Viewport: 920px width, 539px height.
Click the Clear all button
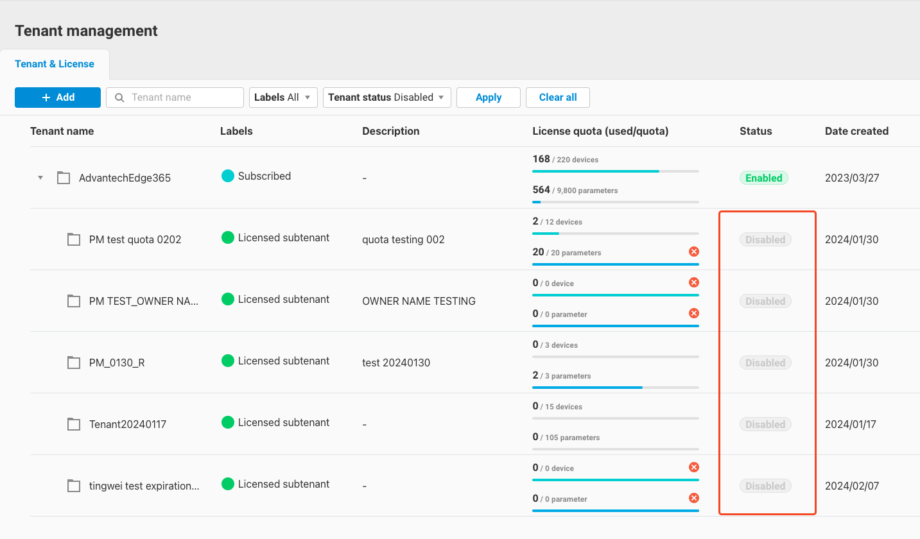pyautogui.click(x=557, y=97)
